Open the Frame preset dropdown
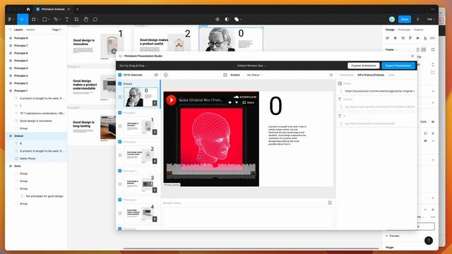Image resolution: width=452 pixels, height=254 pixels. point(391,49)
